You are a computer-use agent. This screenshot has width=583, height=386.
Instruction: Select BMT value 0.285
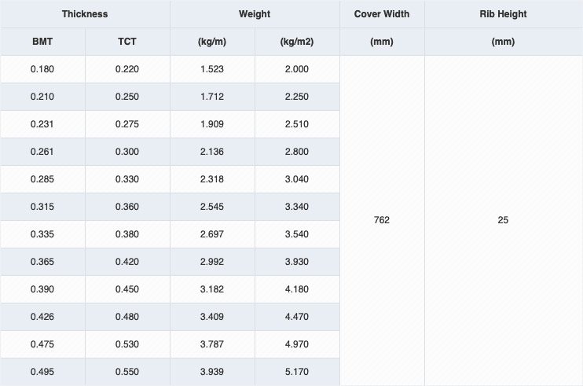tap(42, 179)
